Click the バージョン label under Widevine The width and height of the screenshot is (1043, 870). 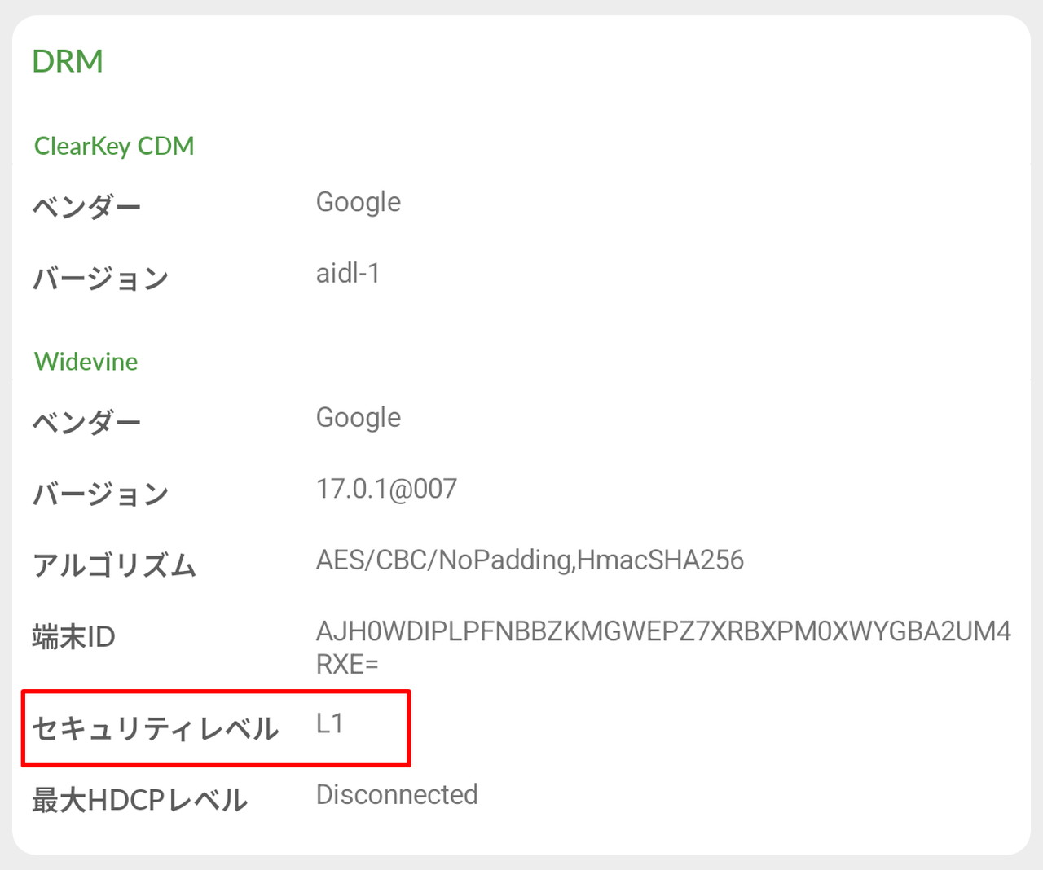coord(100,494)
